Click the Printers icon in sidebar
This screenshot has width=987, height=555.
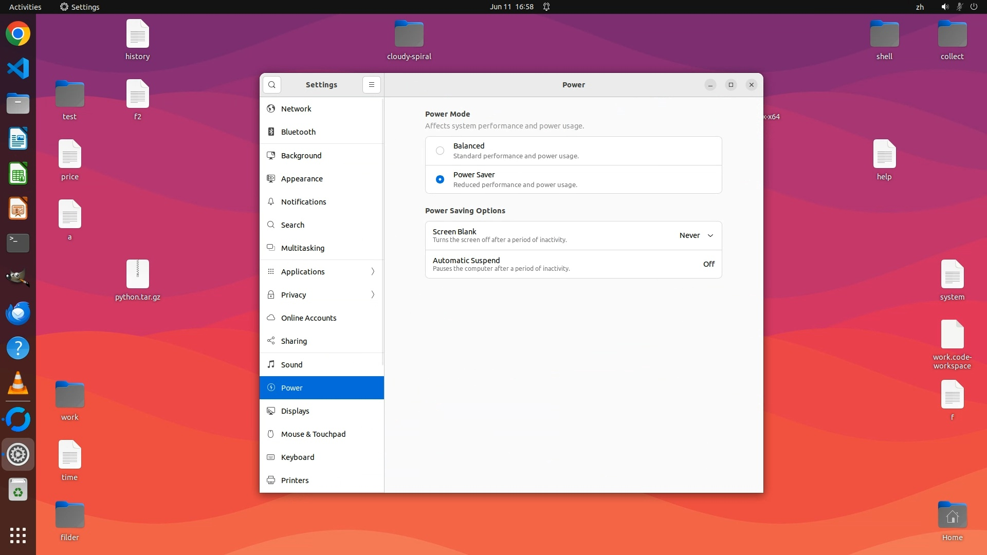(271, 480)
